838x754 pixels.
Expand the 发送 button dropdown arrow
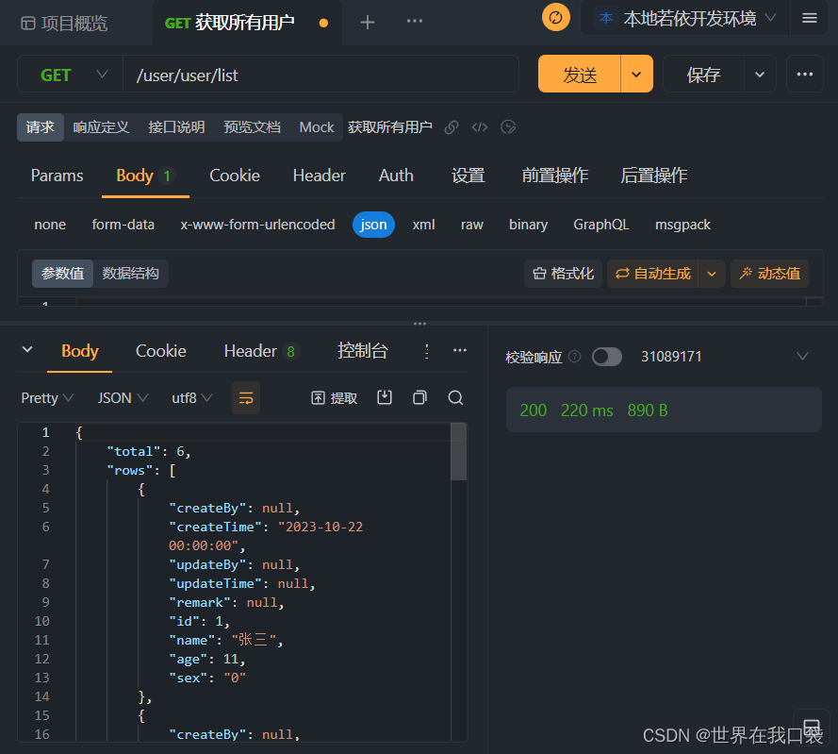[x=636, y=75]
